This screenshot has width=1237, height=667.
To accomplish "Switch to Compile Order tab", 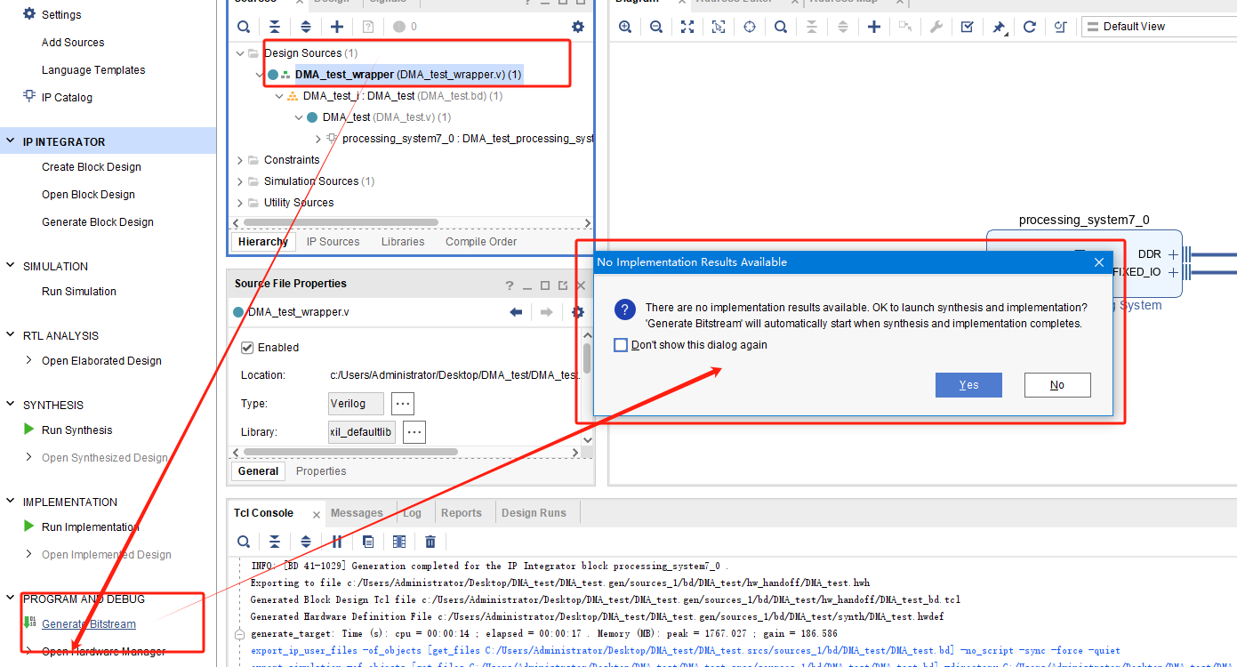I will point(481,242).
